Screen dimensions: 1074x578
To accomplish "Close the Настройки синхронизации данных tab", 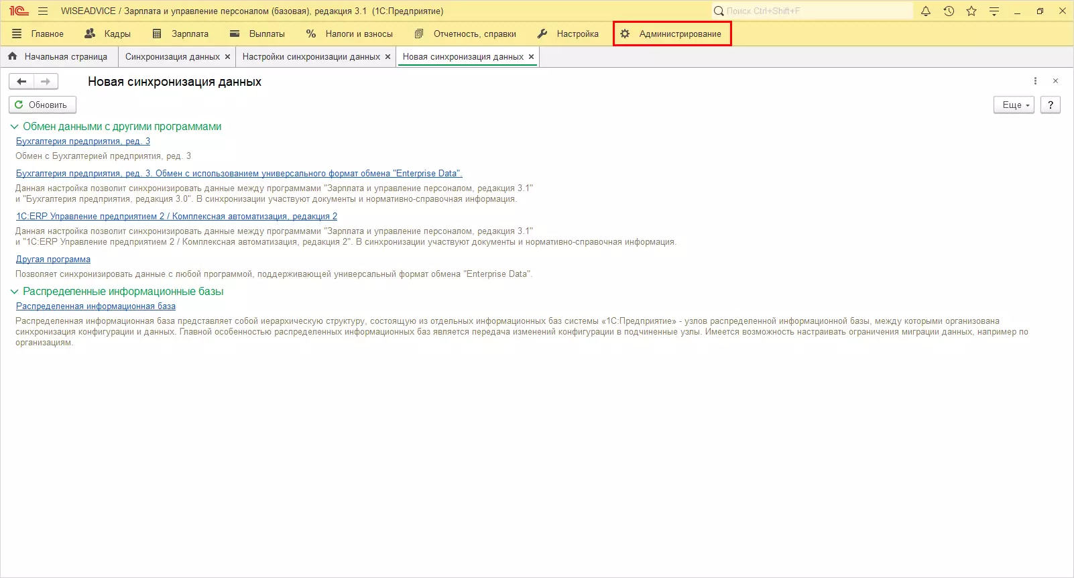I will coord(387,57).
